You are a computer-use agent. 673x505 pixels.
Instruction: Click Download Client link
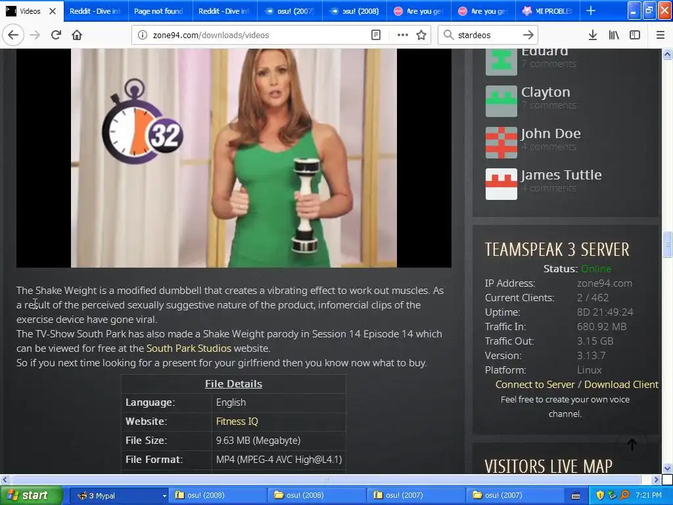(621, 384)
